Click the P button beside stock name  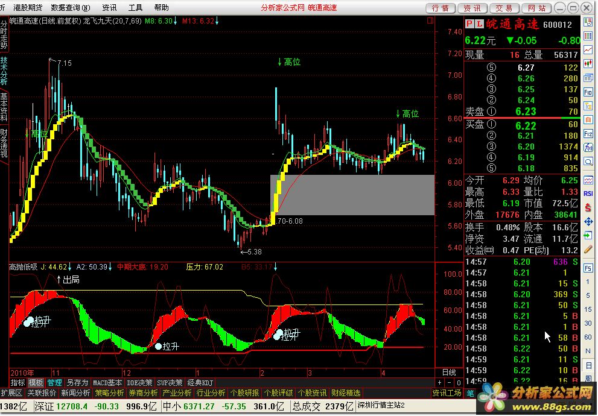pyautogui.click(x=469, y=24)
